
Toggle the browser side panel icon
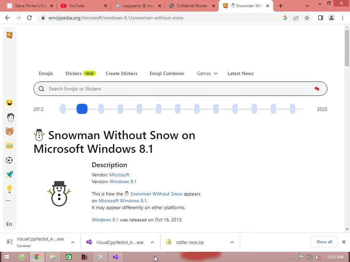[x=321, y=18]
